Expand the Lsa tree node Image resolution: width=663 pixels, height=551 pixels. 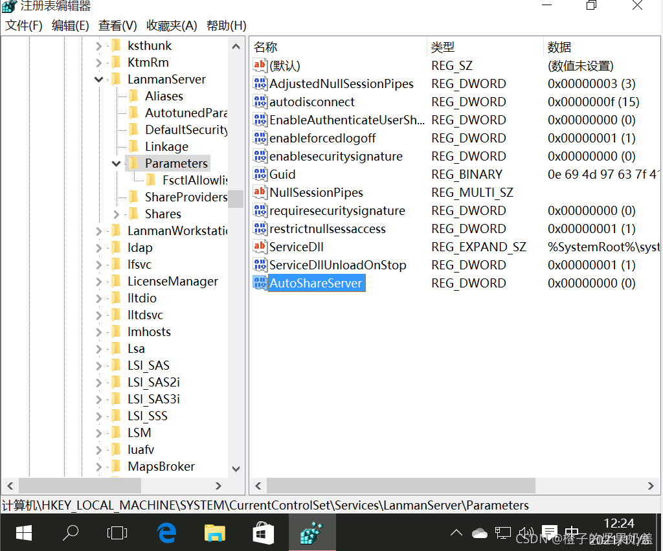pos(98,349)
